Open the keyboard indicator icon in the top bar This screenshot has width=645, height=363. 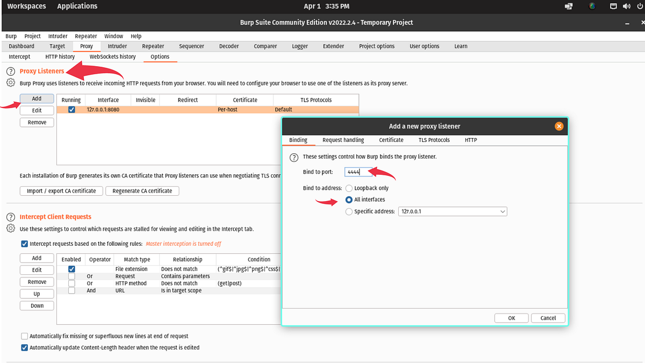(613, 6)
